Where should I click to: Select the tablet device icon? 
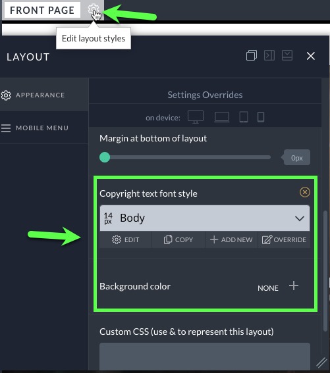click(244, 117)
